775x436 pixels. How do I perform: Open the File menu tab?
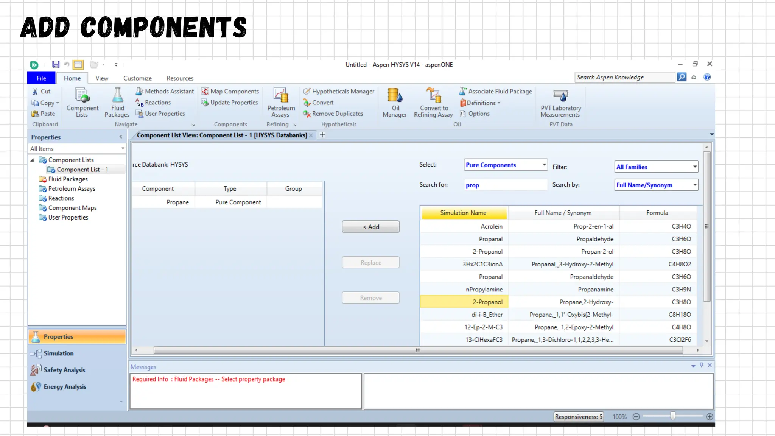(x=41, y=78)
